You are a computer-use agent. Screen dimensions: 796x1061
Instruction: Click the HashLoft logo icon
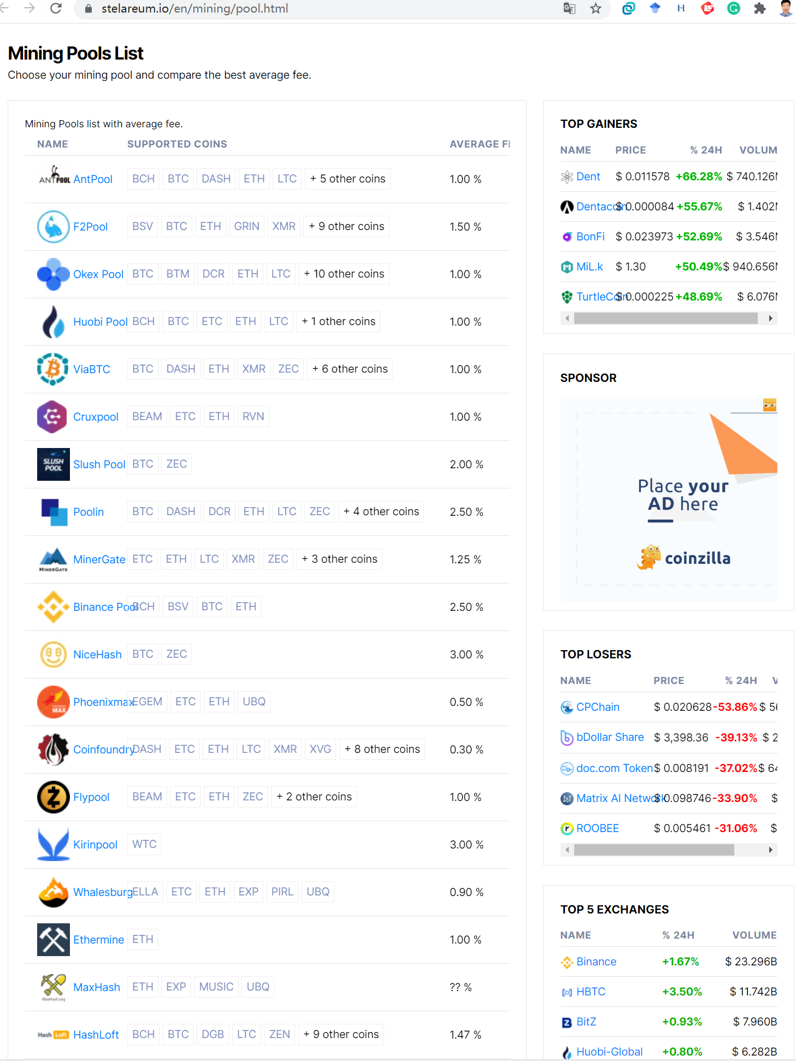point(54,1035)
